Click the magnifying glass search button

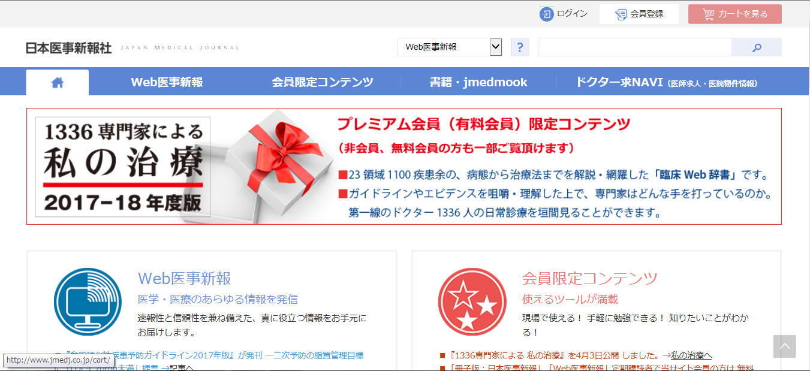(x=757, y=47)
